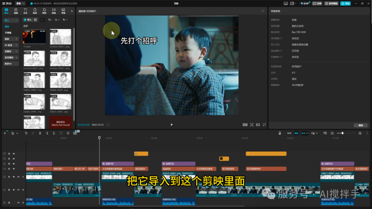Toggle the main track magnet icon
Viewport: 372px width, 209px height.
289,133
